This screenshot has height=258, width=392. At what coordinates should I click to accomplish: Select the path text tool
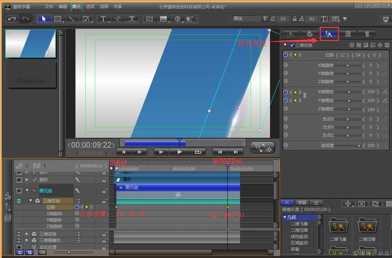[117, 19]
